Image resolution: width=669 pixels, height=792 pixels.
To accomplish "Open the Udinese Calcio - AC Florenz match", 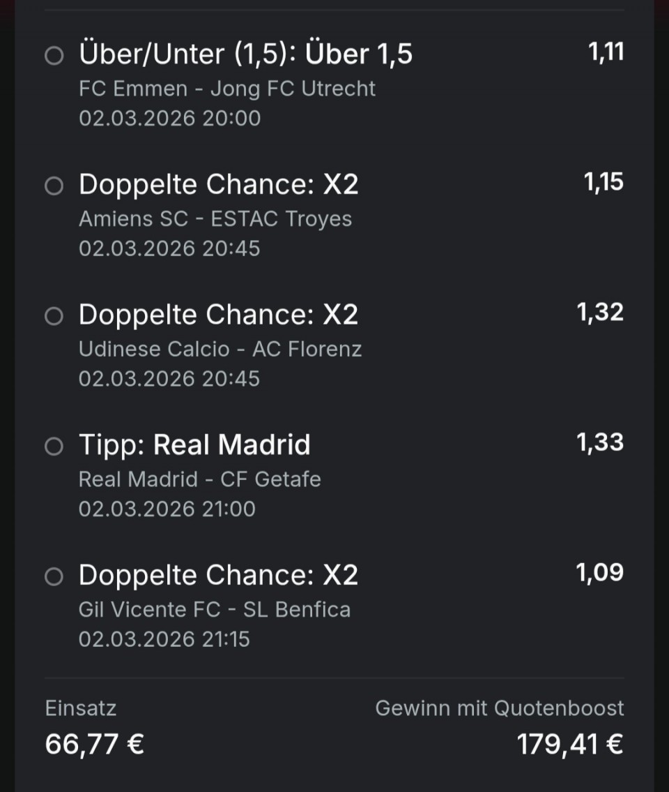I will [220, 349].
